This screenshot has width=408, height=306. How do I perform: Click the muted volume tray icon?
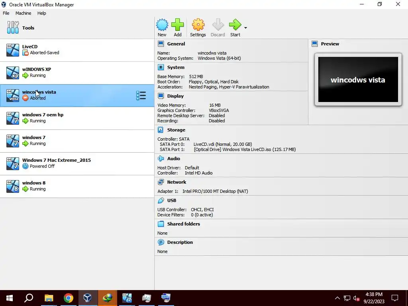tap(356, 298)
